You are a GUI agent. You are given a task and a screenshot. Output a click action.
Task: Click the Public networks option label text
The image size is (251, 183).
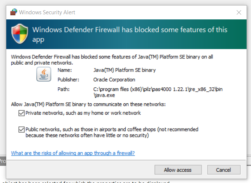(x=112, y=132)
